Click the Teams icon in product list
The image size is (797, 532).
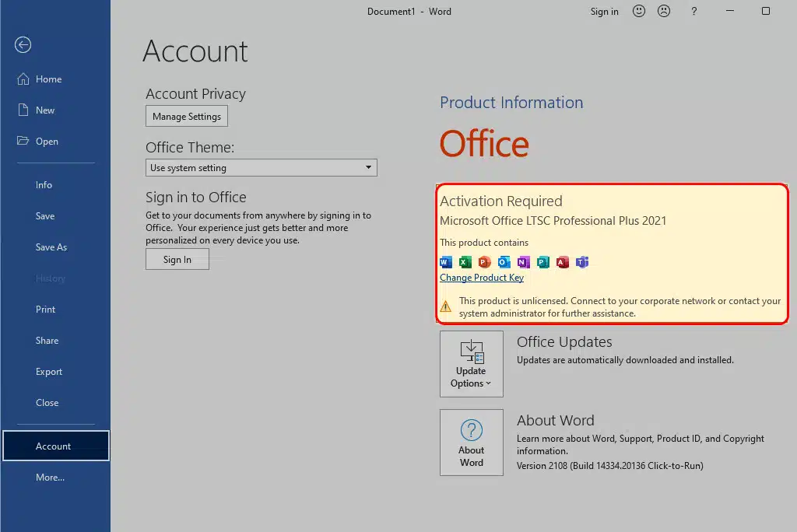[x=582, y=262]
